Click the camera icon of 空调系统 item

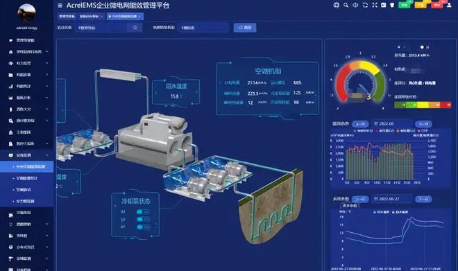click(x=11, y=216)
